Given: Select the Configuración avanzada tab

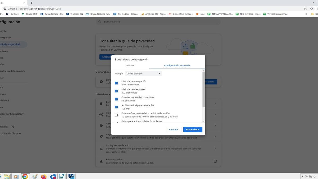Looking at the screenshot, I should pyautogui.click(x=177, y=66).
